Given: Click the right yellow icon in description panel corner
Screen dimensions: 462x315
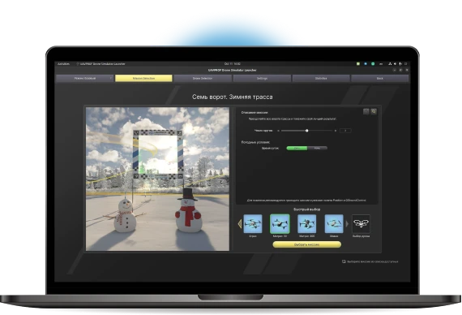Looking at the screenshot, I should coord(374,111).
